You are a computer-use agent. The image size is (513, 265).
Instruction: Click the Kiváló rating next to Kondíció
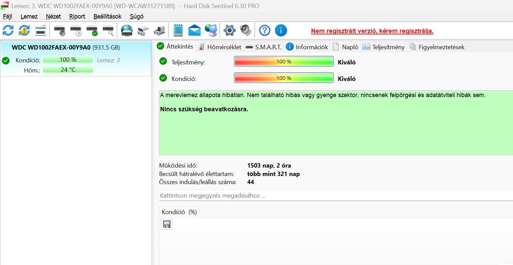(347, 79)
